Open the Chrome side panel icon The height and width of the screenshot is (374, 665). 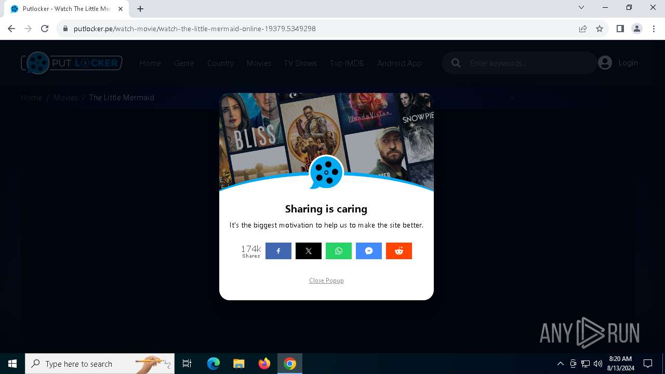[620, 29]
